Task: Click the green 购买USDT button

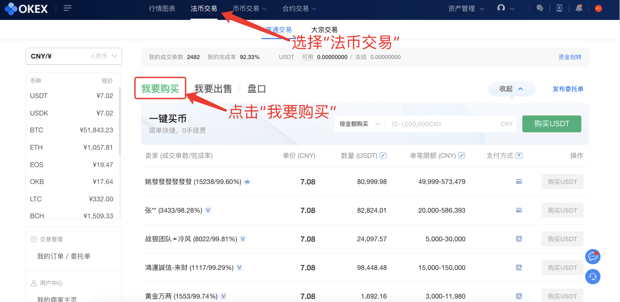Action: point(552,124)
